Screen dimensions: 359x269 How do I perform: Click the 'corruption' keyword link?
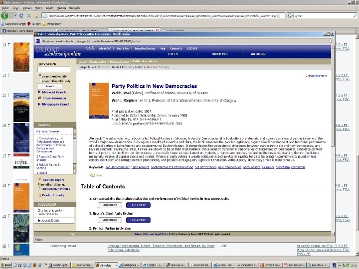298,167
